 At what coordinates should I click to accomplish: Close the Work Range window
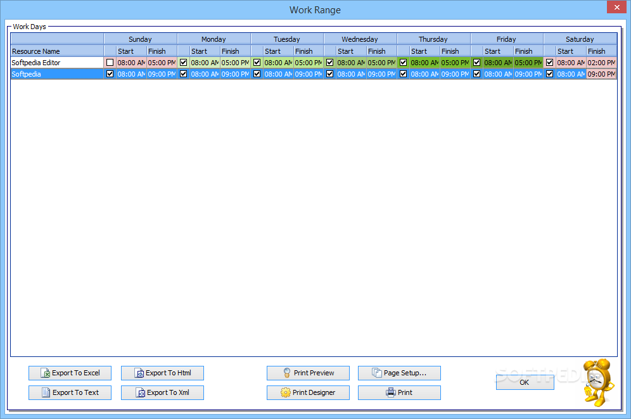pos(617,7)
